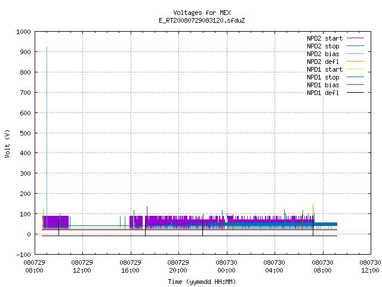Click the 'NPD2 stop' legend label

tap(323, 46)
